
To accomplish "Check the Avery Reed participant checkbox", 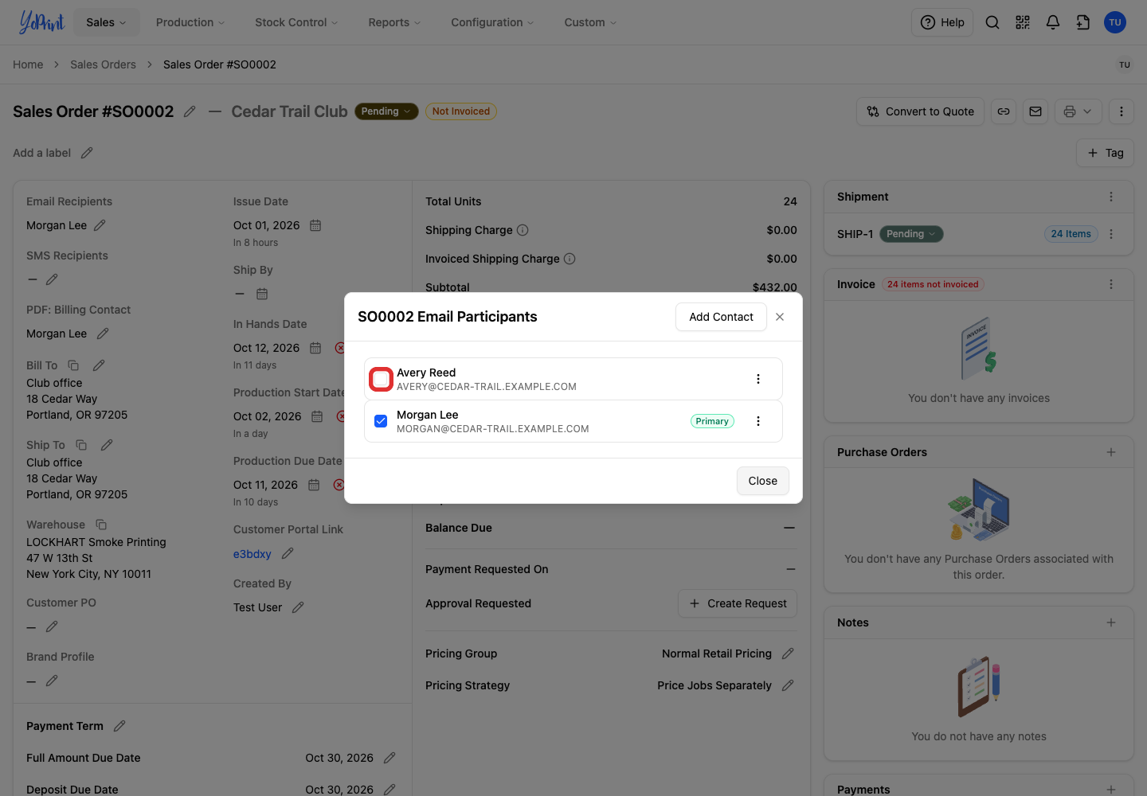I will (x=382, y=379).
